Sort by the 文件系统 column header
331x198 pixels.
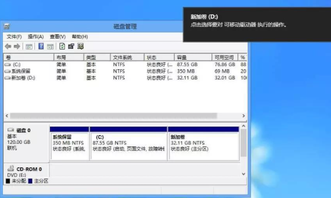coord(127,57)
